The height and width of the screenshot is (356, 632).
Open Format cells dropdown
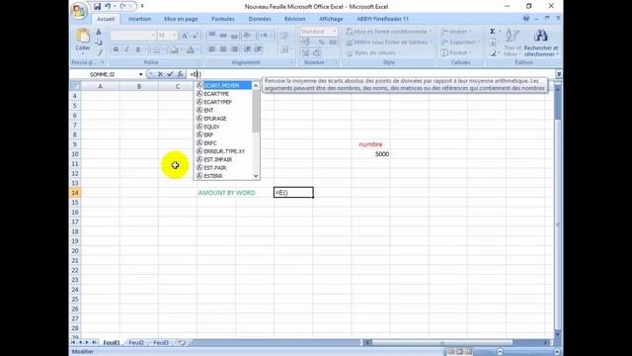tap(456, 52)
